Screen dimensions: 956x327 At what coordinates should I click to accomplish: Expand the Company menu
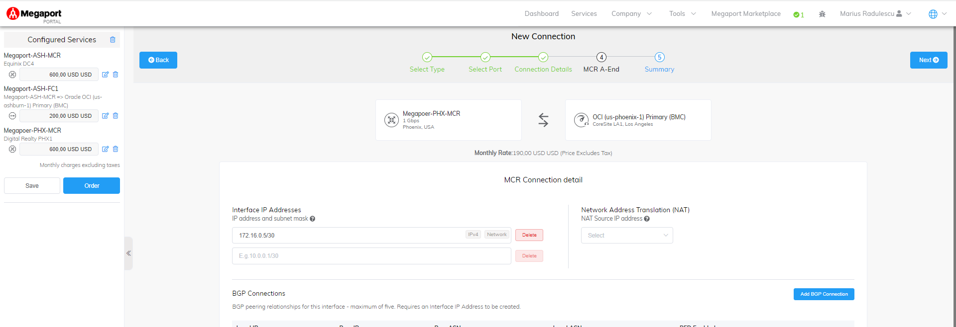pos(631,14)
